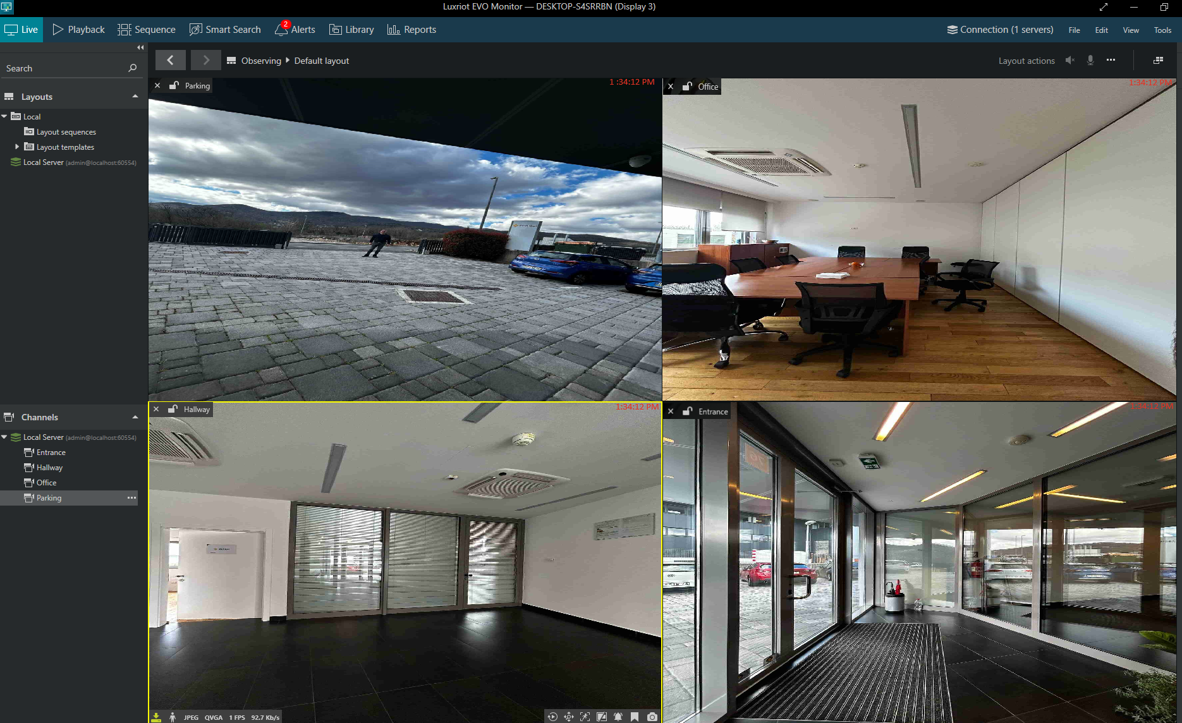Select the Parking channel
1182x723 pixels.
[x=43, y=498]
